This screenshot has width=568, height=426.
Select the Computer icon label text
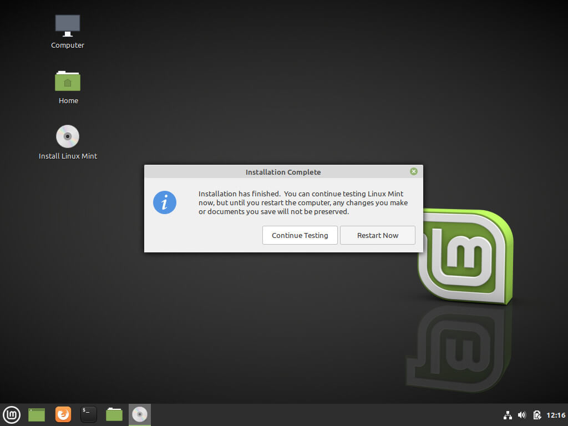67,45
